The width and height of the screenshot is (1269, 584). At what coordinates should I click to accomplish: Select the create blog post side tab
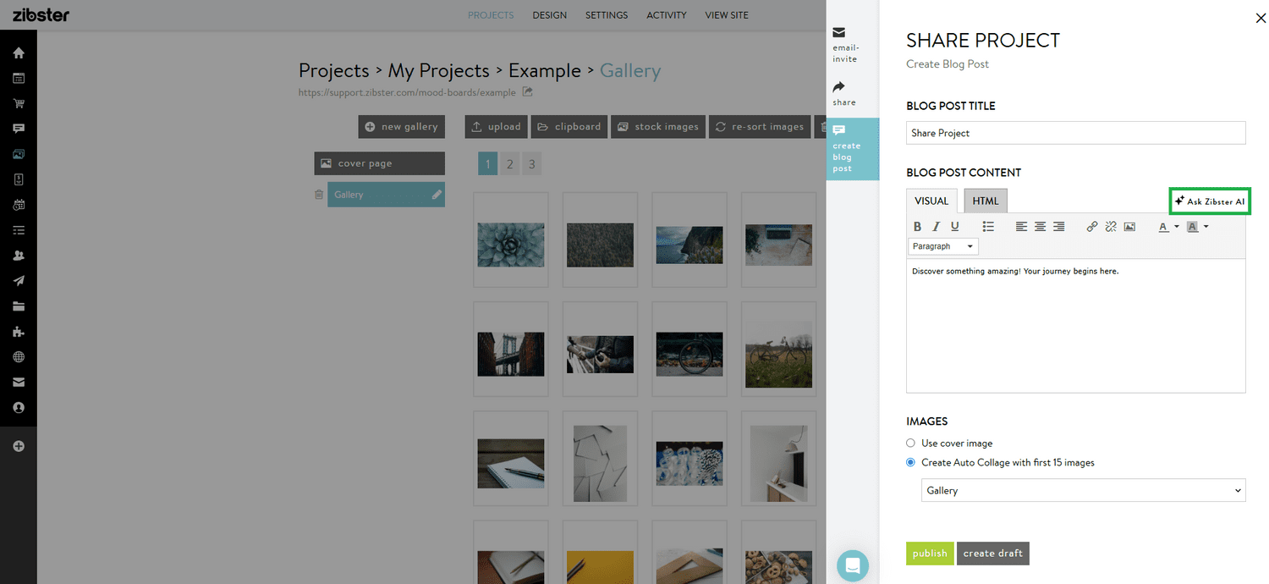point(853,149)
